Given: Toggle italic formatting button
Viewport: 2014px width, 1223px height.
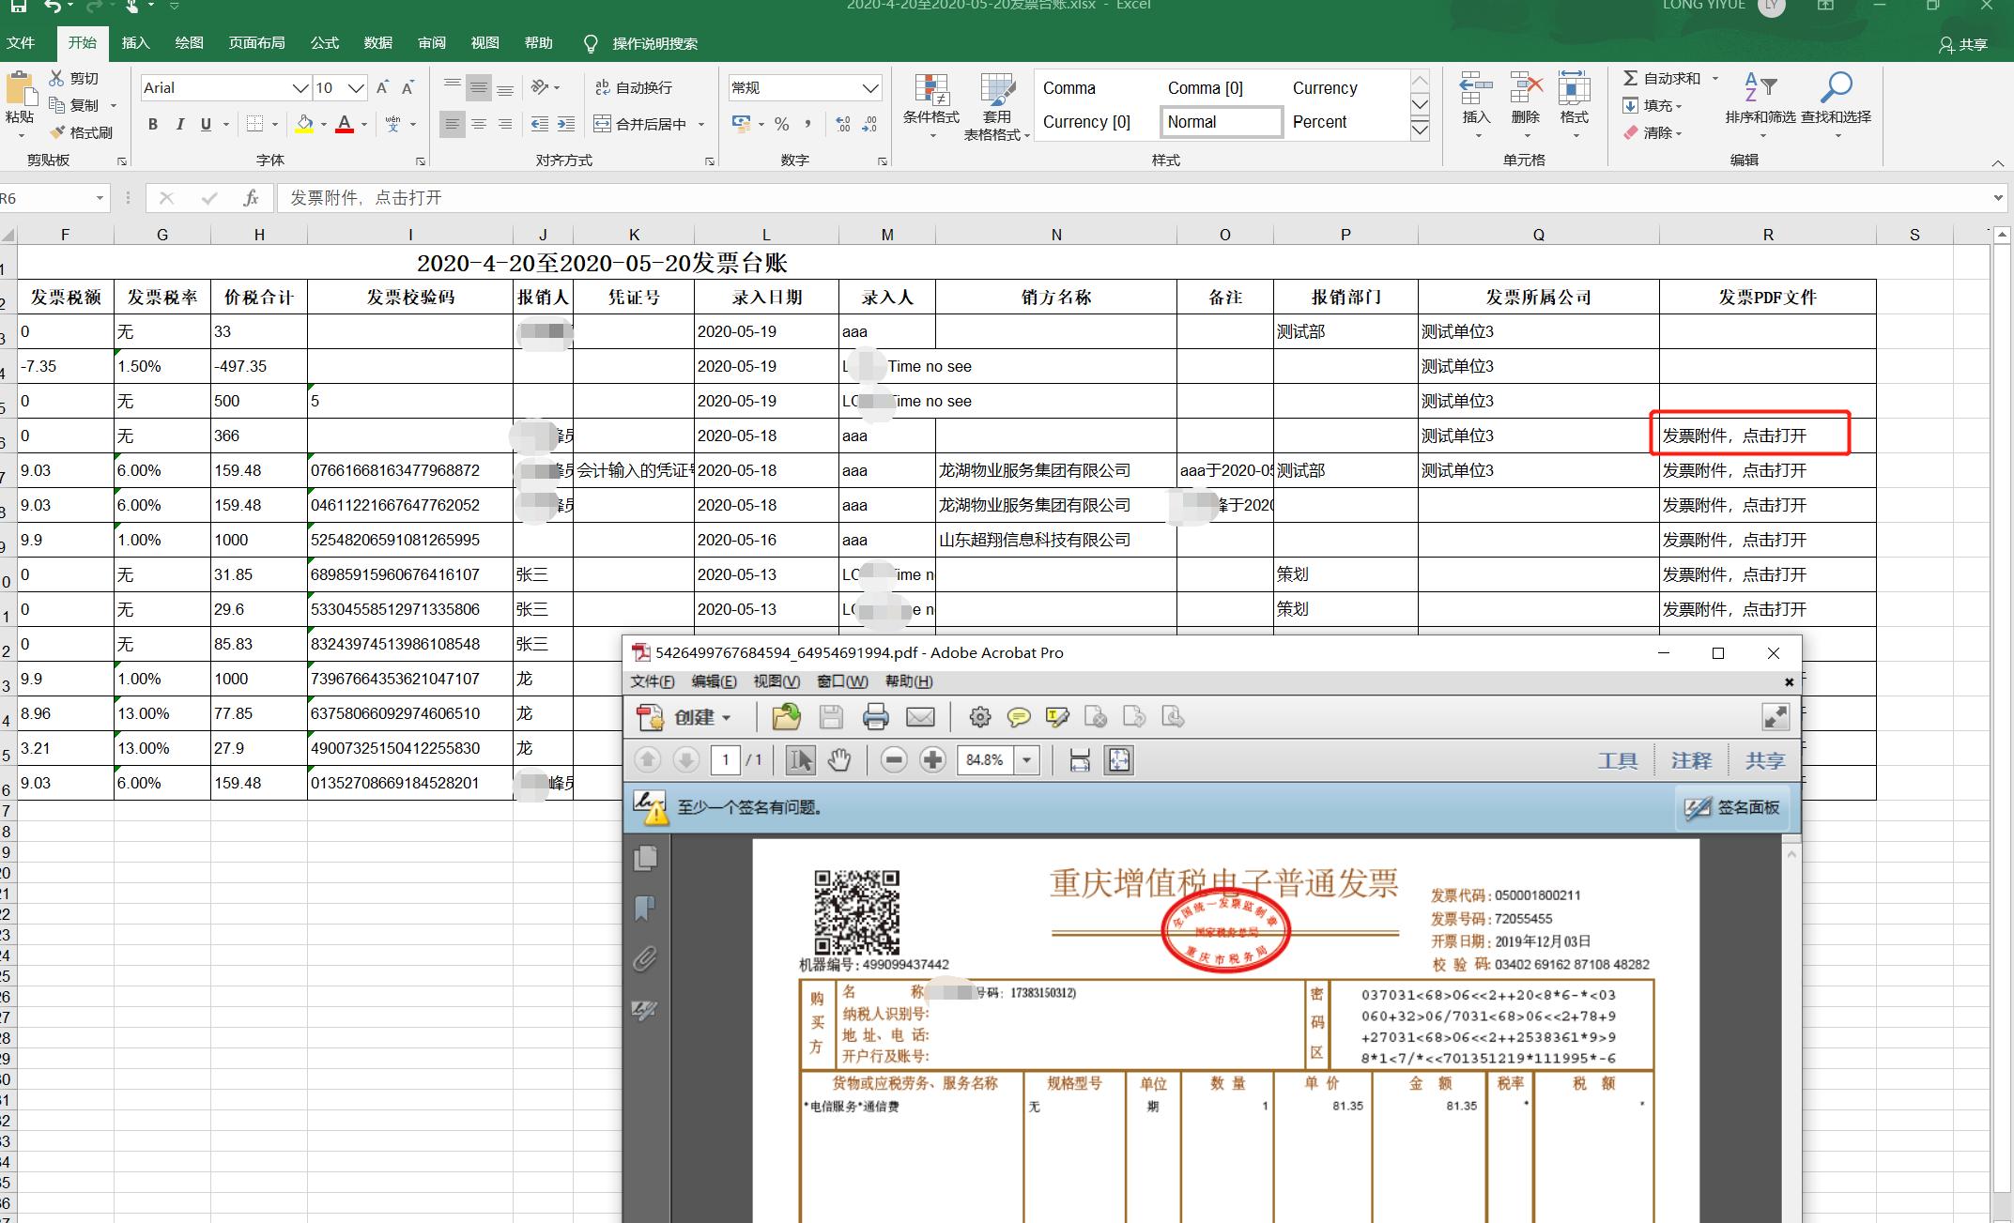Looking at the screenshot, I should pos(179,124).
